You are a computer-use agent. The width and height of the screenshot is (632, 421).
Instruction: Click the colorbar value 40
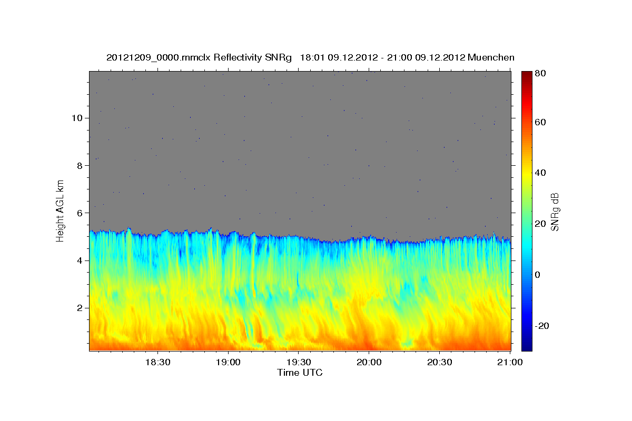tap(541, 173)
